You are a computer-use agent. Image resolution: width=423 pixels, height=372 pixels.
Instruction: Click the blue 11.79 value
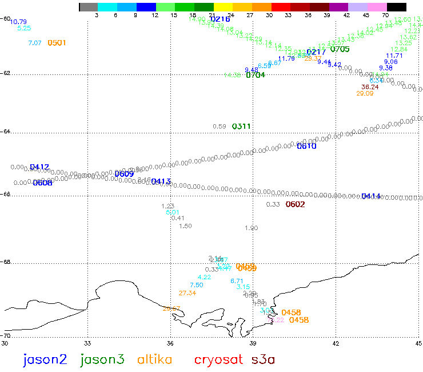click(286, 58)
